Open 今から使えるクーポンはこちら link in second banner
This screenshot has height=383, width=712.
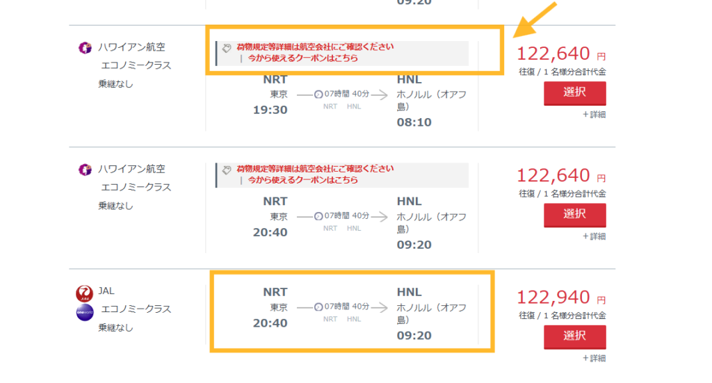click(303, 180)
